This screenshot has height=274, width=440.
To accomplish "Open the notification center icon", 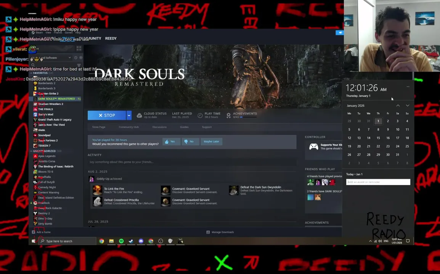I will [x=408, y=241].
